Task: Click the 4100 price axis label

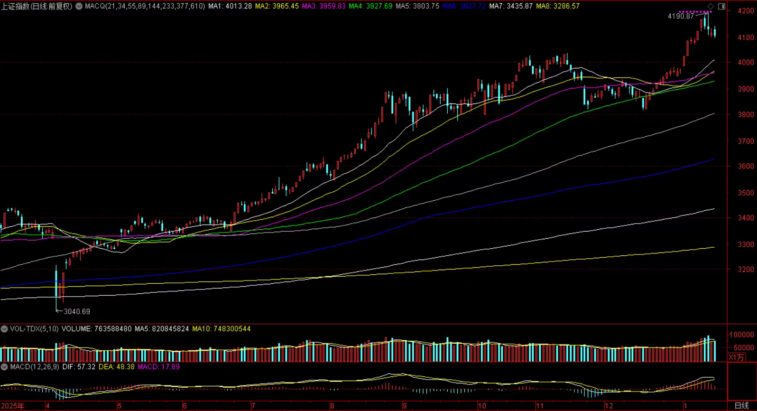Action: [746, 37]
